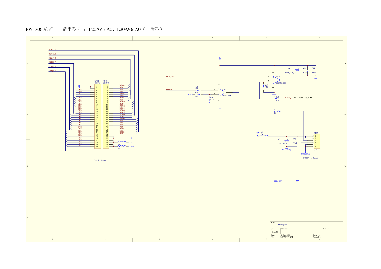Click the C87 electrolytic capacitor symbol
Screen dimensions: 381x269
coord(287,141)
